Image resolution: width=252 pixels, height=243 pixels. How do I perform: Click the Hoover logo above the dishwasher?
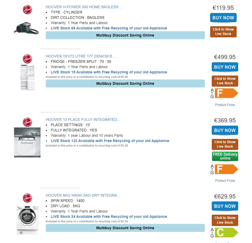(27, 122)
